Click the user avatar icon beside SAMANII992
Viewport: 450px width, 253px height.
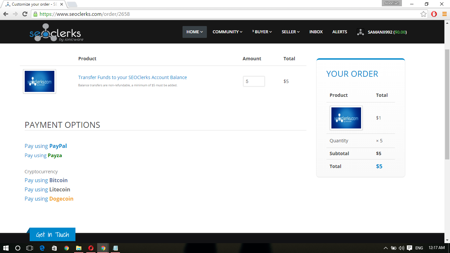360,32
